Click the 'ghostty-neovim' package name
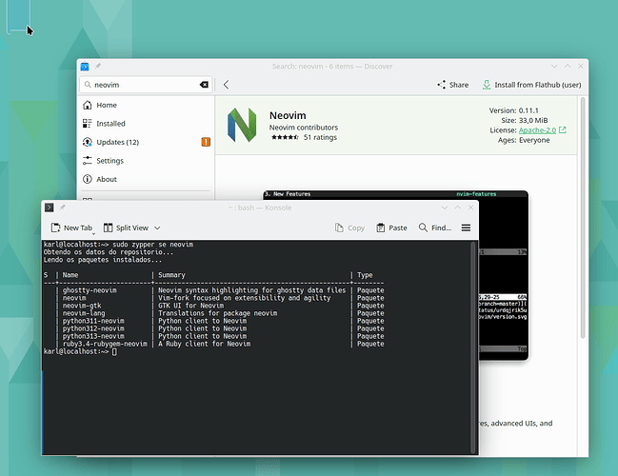The image size is (618, 476). (x=90, y=290)
